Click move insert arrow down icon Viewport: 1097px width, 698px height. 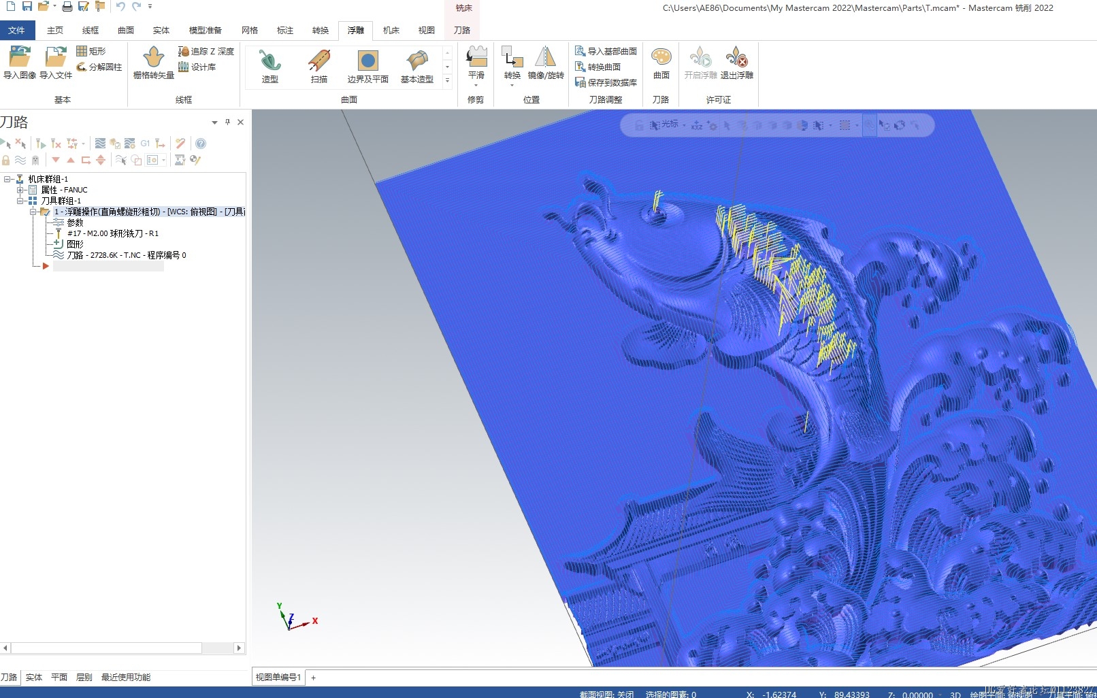[x=56, y=160]
